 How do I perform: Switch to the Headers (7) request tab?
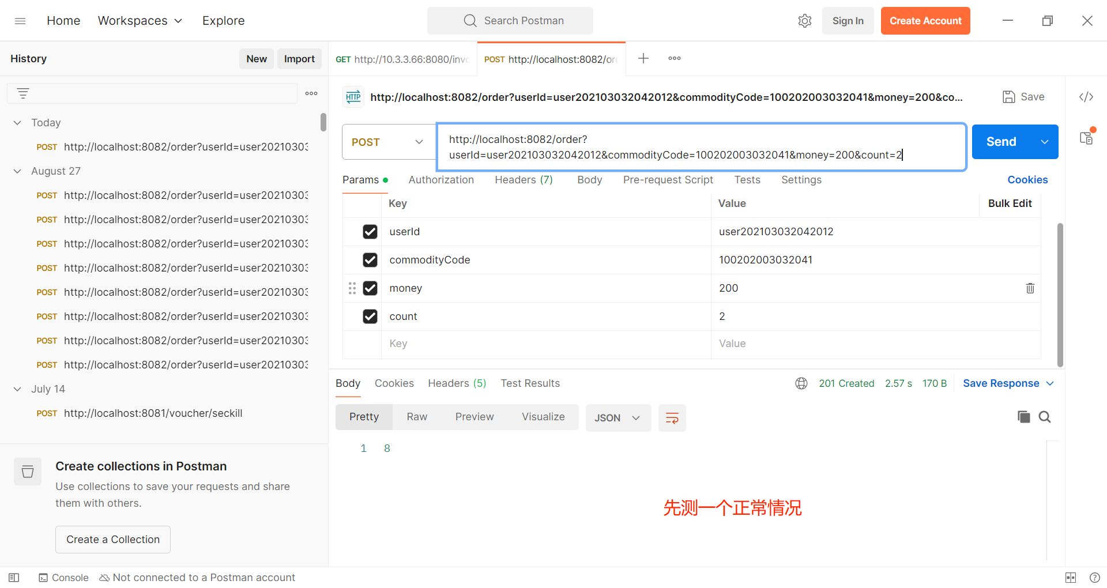coord(524,180)
